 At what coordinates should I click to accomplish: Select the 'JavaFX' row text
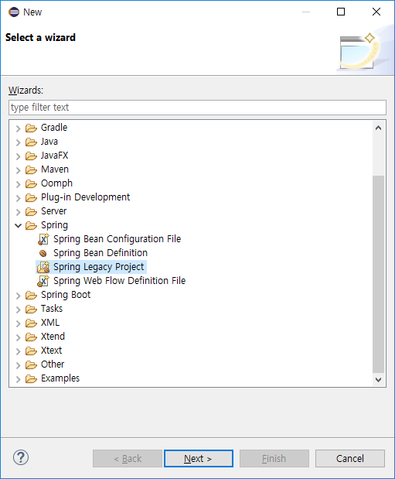54,156
